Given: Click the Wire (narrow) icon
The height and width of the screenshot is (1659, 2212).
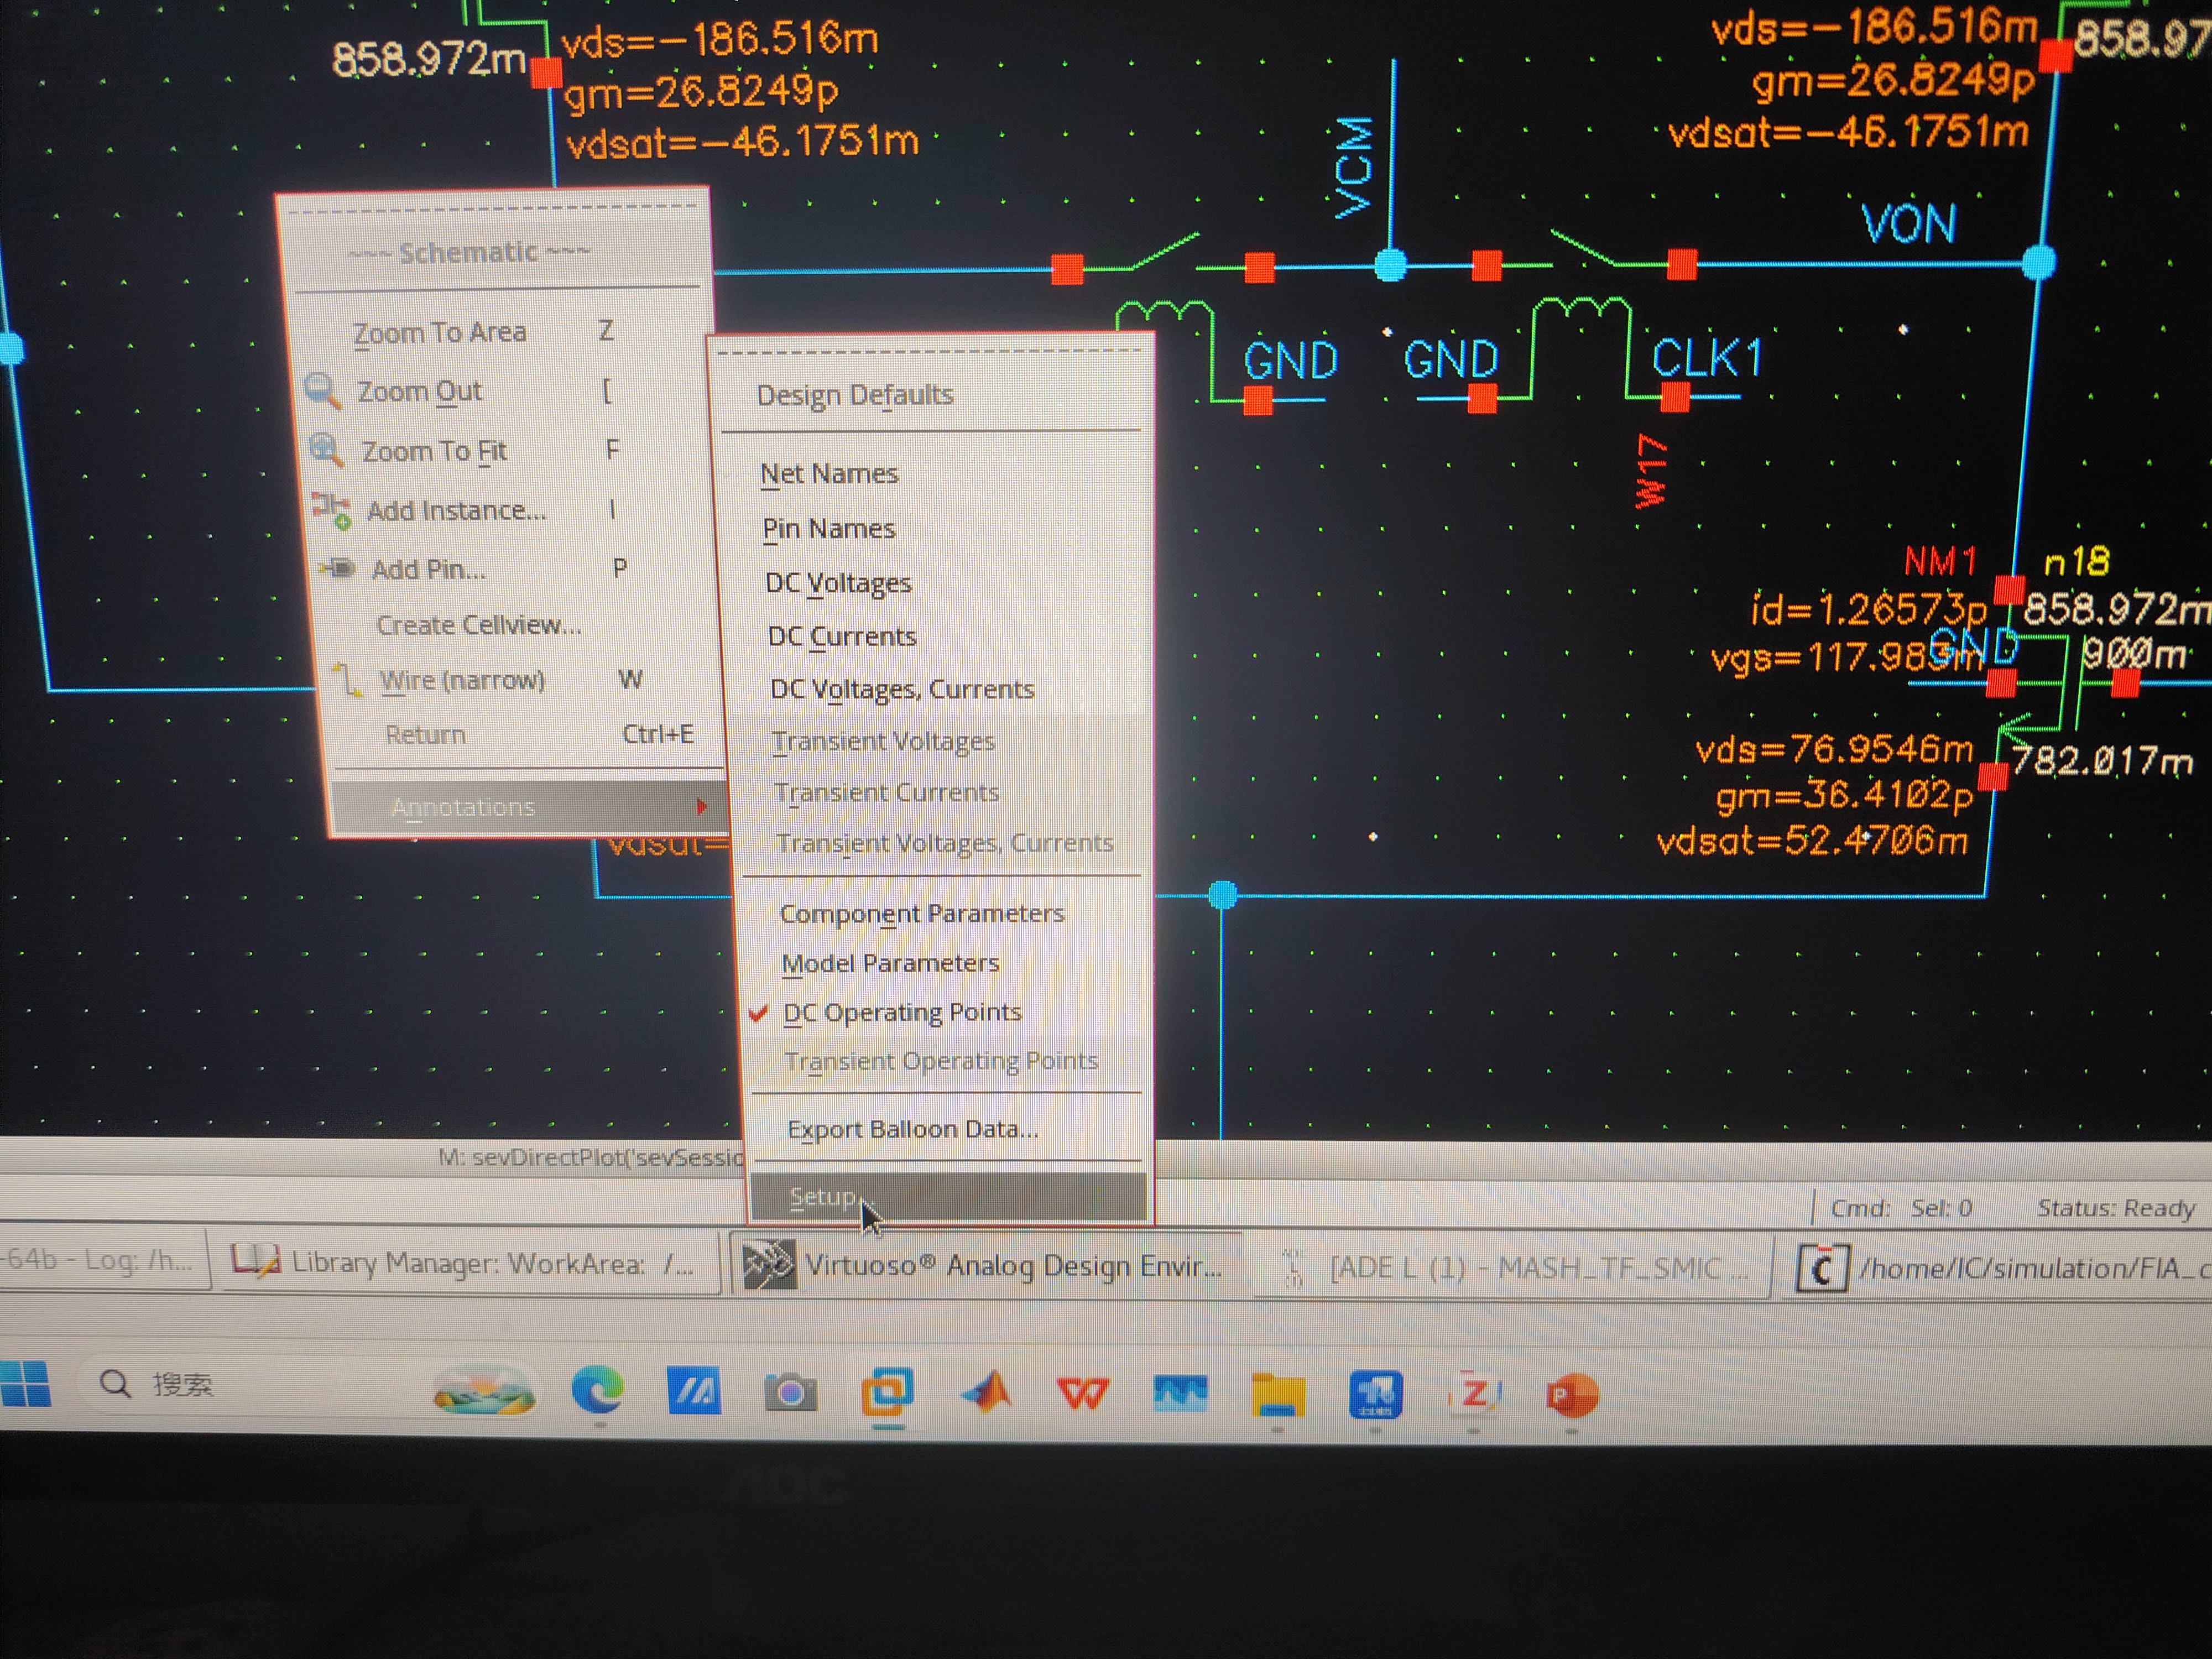Looking at the screenshot, I should pos(347,680).
